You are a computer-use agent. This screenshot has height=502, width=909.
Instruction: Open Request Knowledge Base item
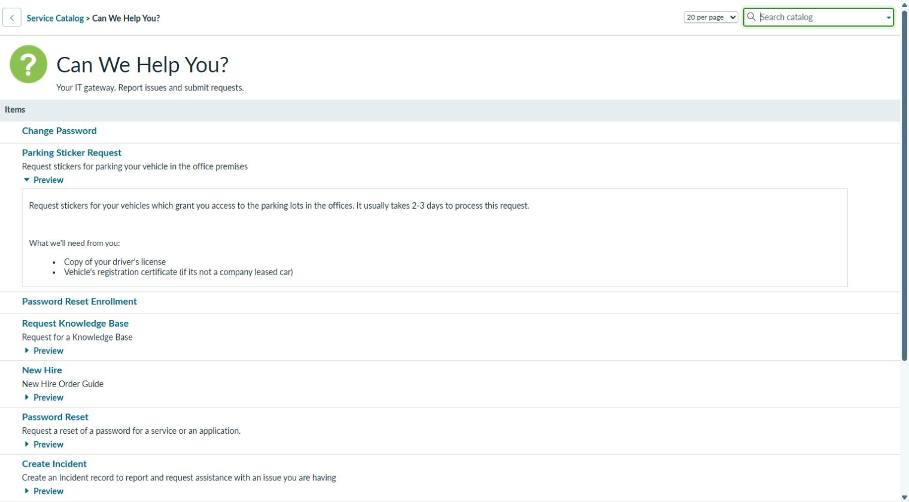(75, 323)
